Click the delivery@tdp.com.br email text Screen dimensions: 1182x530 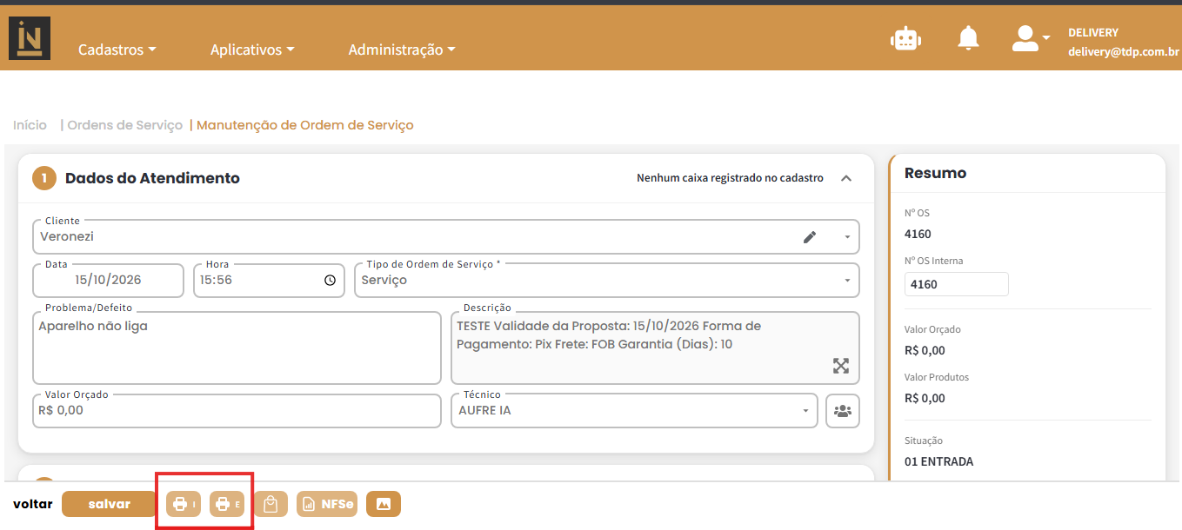point(1124,51)
